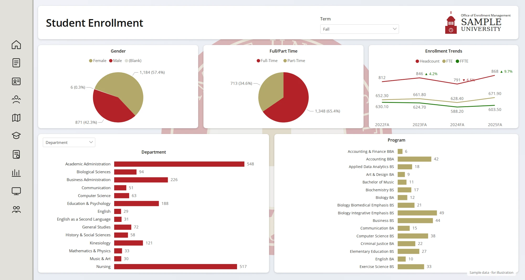The width and height of the screenshot is (525, 280).
Task: Click the Criminal Justice BA label
Action: [x=377, y=244]
